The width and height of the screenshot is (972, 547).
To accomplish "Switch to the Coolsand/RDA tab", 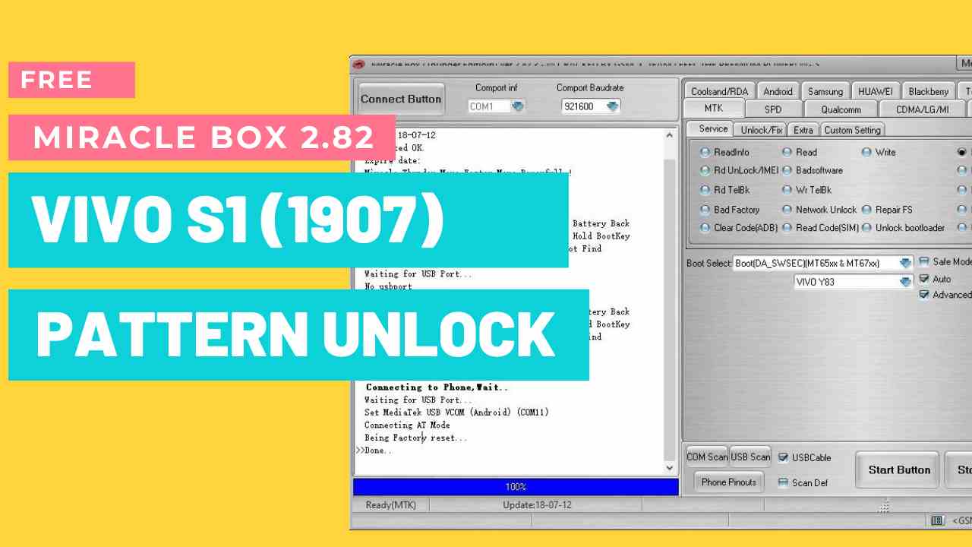I will pyautogui.click(x=719, y=91).
